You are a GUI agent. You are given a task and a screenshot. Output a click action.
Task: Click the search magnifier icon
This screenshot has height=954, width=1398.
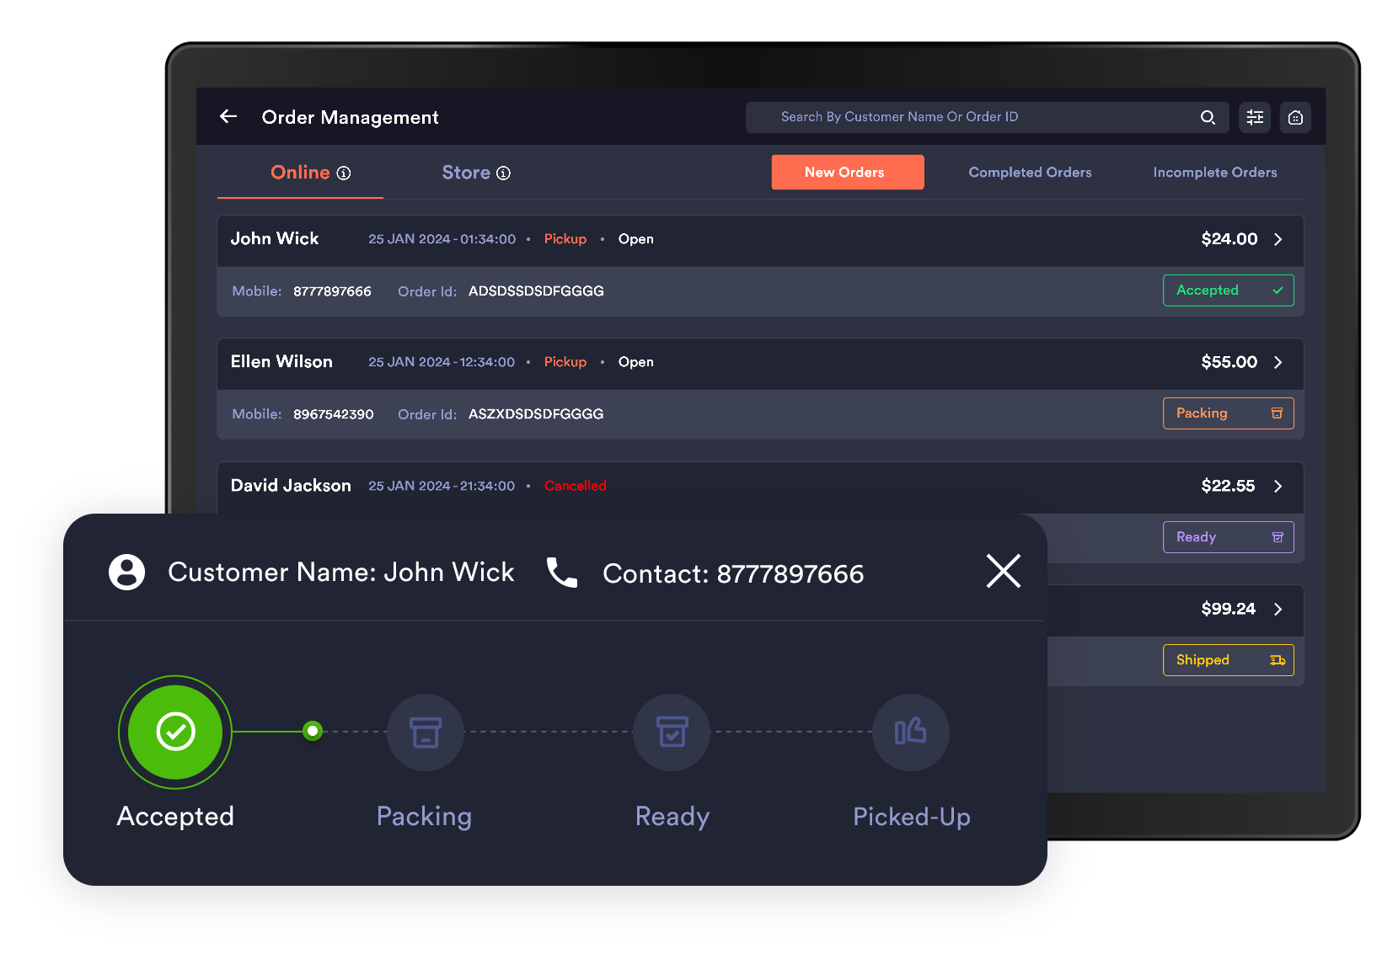1208,117
